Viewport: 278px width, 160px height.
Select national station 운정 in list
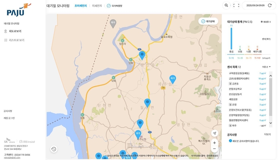coord(247,105)
